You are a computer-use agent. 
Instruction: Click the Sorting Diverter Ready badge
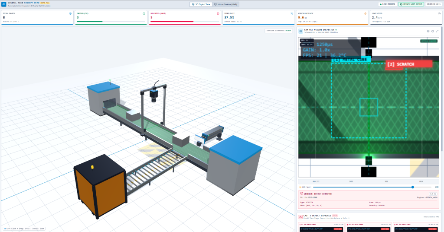279,31
